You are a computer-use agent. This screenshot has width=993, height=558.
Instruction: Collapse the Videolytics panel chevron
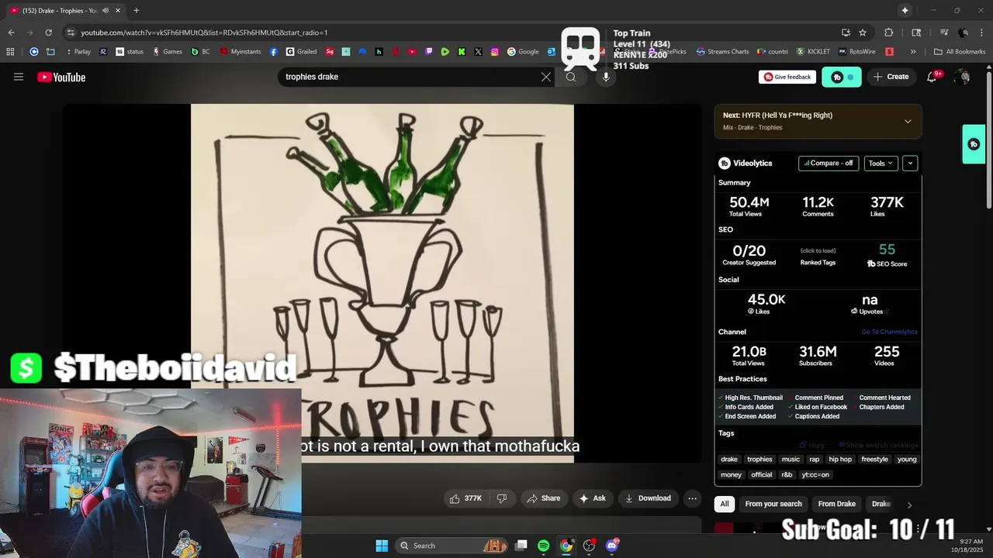(910, 164)
